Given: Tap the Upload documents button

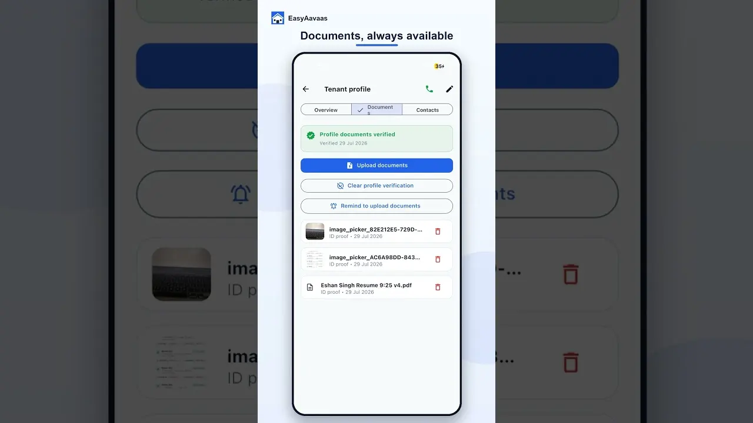Looking at the screenshot, I should [376, 166].
